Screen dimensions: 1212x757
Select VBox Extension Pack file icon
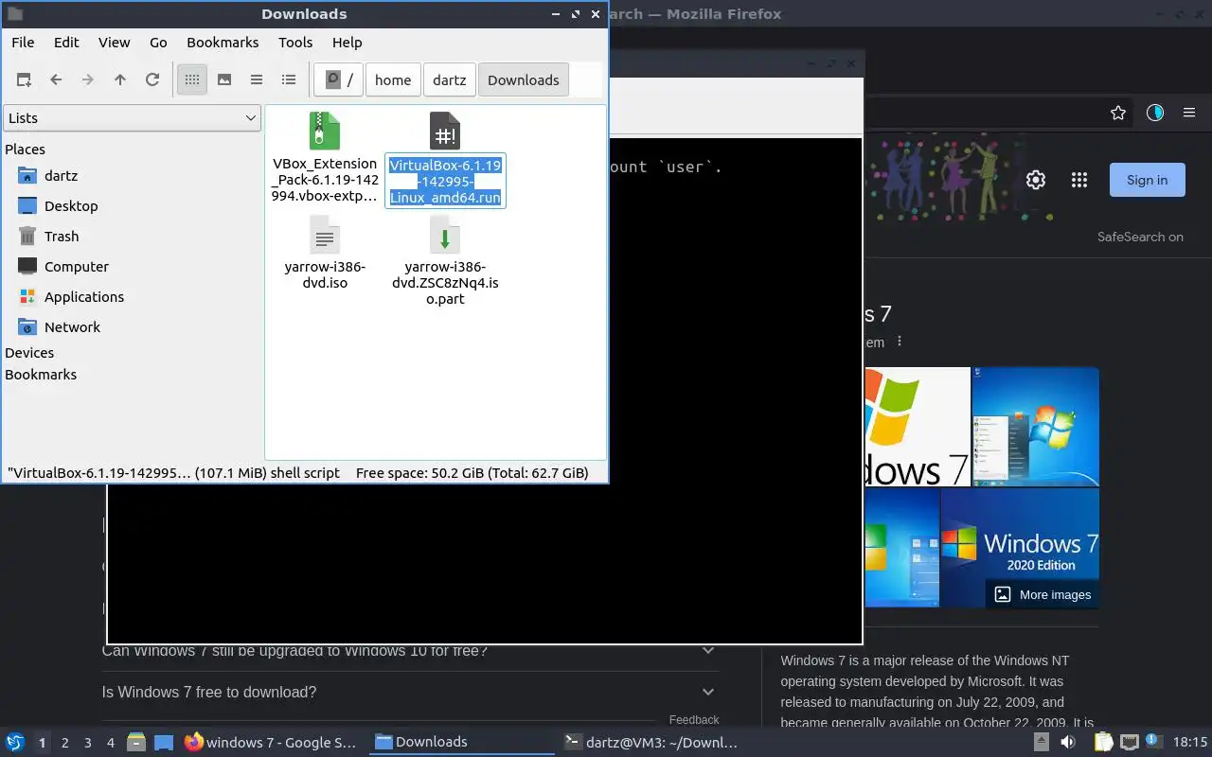[x=325, y=132]
